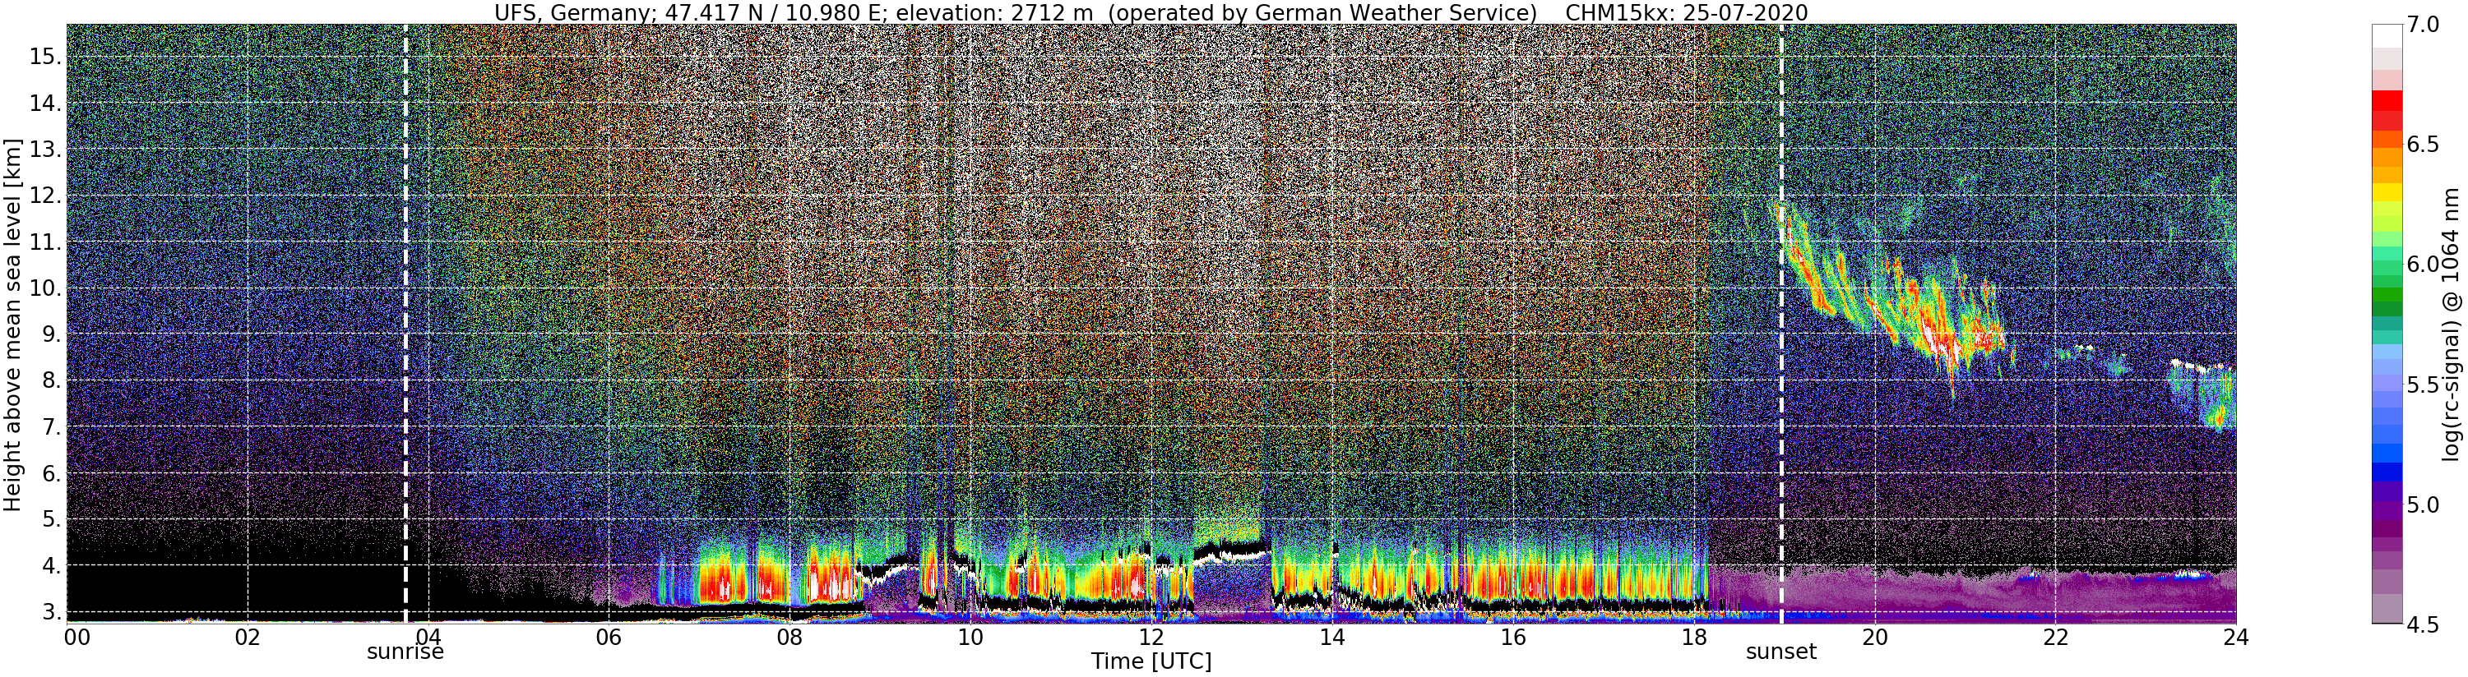Click the "Time [UTC]" axis label
Image resolution: width=2468 pixels, height=677 pixels.
1151,661
